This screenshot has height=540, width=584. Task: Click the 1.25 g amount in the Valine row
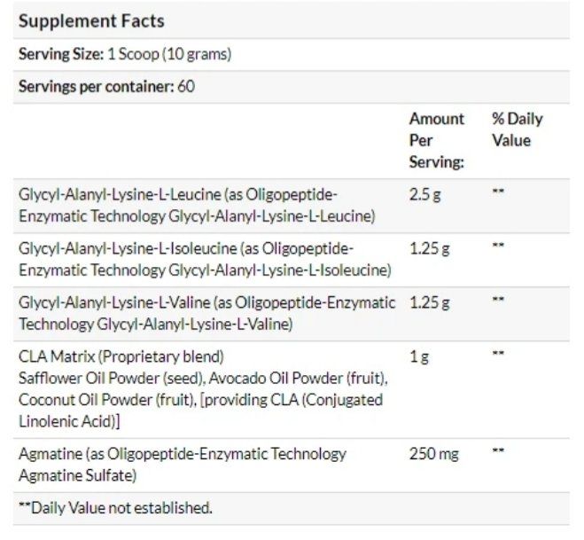(428, 302)
